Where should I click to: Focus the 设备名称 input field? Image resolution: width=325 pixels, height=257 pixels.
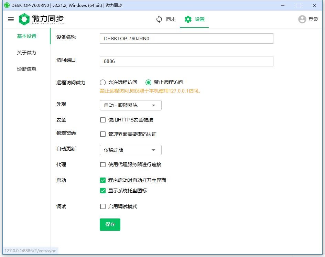(x=186, y=39)
